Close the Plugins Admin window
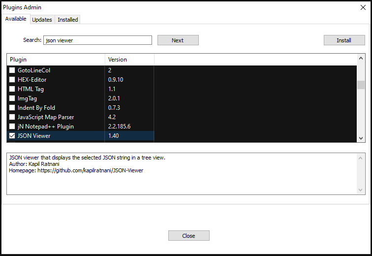 pos(363,7)
